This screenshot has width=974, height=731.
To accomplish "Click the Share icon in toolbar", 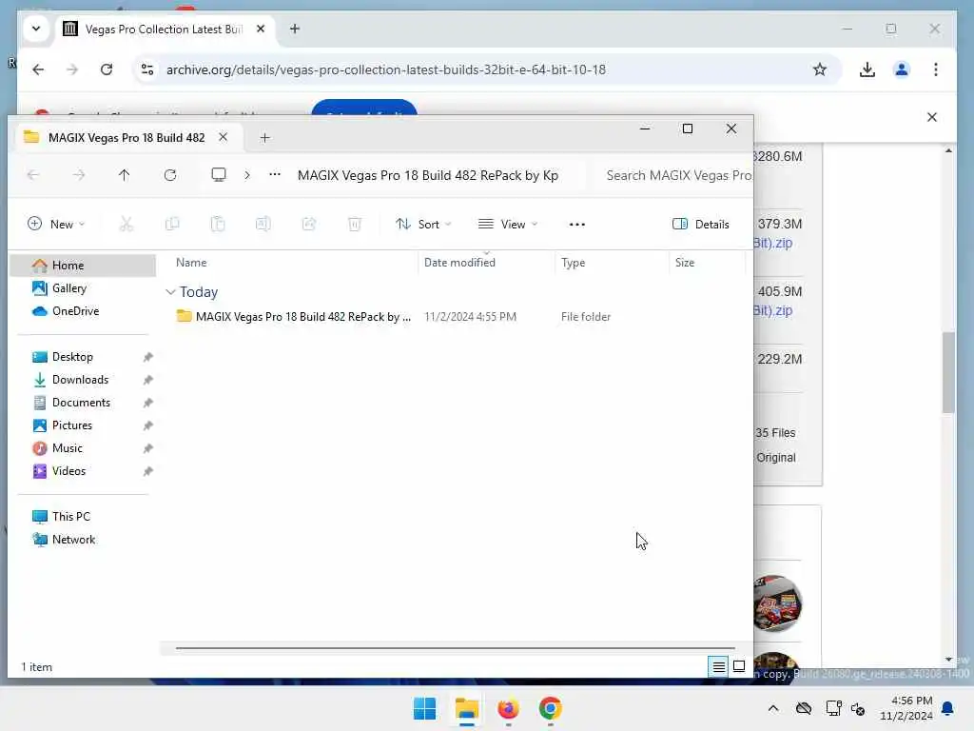I will click(x=309, y=224).
